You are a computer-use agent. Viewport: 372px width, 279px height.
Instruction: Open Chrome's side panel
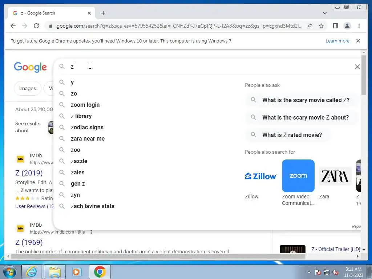(335, 26)
